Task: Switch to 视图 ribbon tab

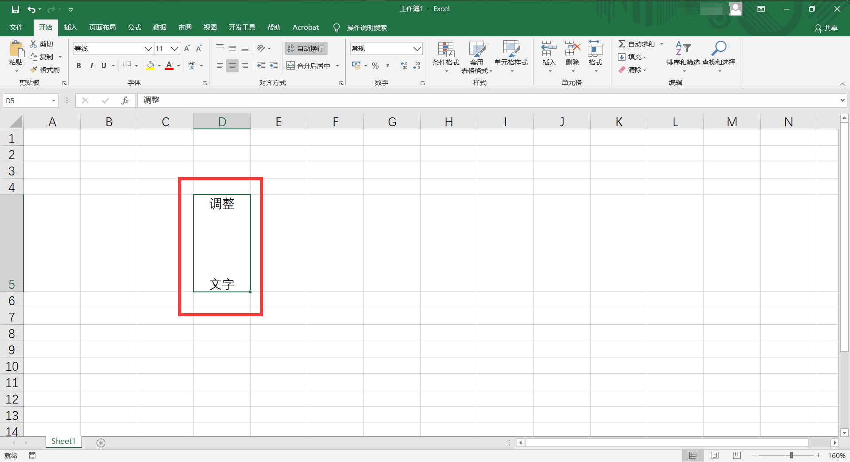Action: coord(210,27)
